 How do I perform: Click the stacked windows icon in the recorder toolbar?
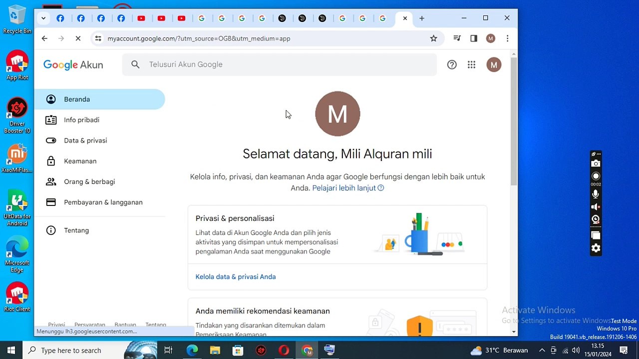596,235
